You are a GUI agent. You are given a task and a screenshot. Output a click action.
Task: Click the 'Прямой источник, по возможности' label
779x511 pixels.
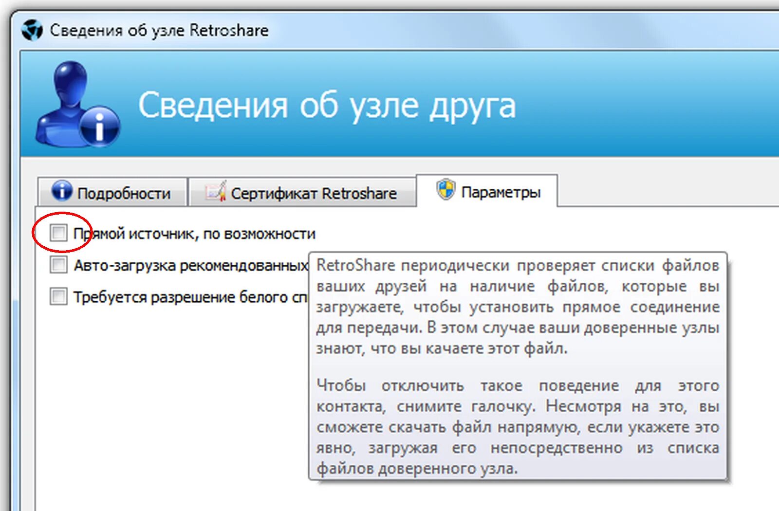click(x=194, y=234)
